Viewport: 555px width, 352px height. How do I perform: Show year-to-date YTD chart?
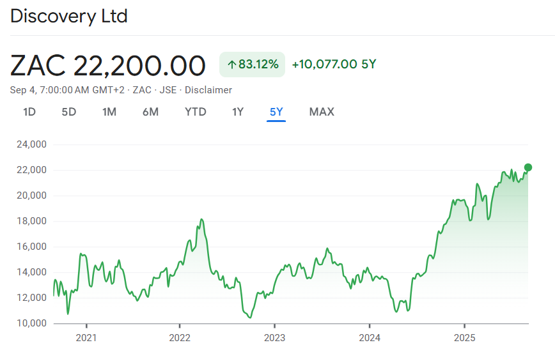(x=196, y=112)
